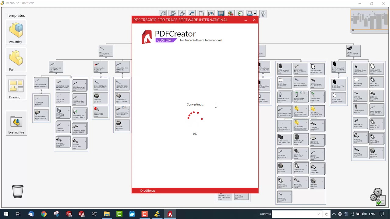The width and height of the screenshot is (390, 219).
Task: Select the Drive Shaft End Spacer node
Action: pyautogui.click(x=79, y=99)
